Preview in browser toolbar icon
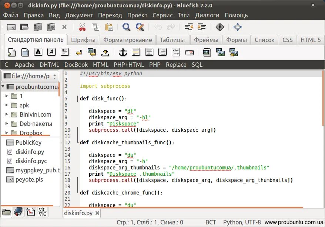 coord(220,27)
